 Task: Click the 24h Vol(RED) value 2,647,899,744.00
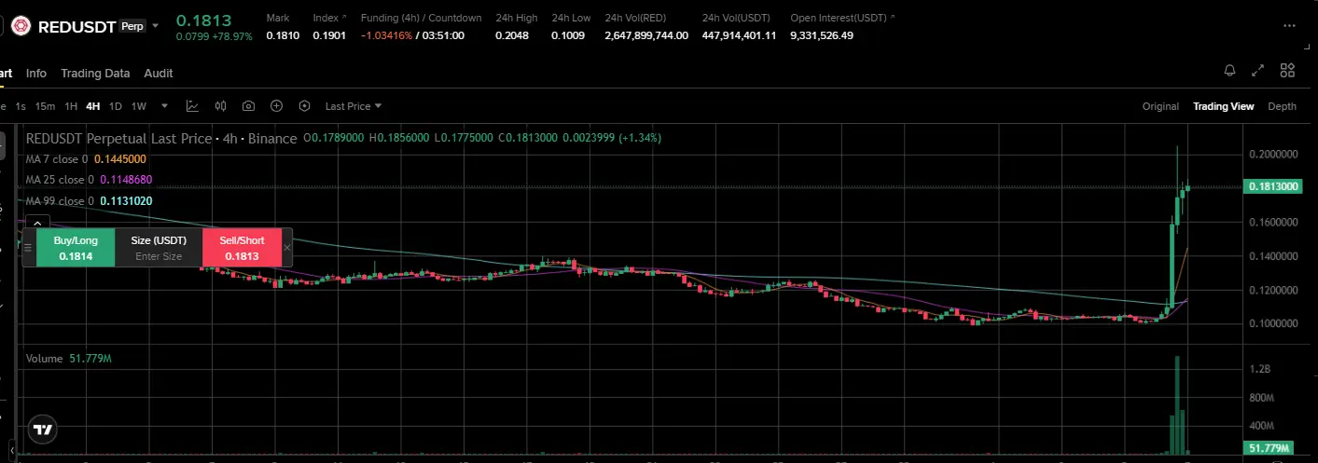pos(646,35)
